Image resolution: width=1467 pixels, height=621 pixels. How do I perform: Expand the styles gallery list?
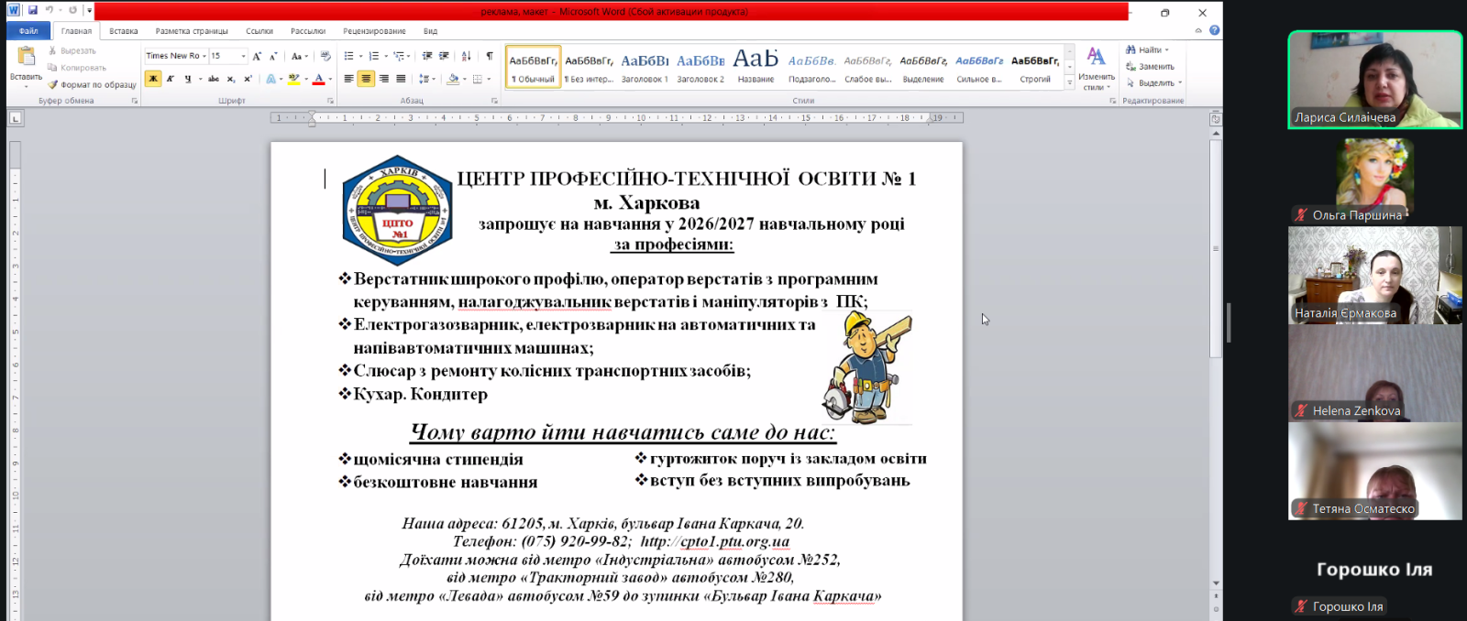[1069, 83]
